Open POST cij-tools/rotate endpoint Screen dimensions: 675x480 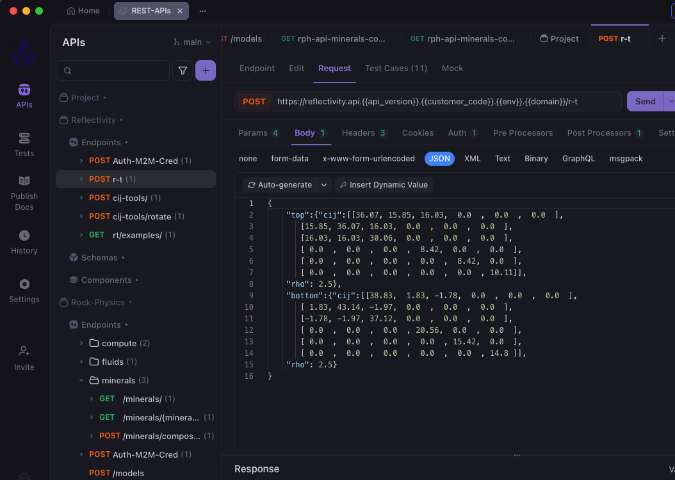pos(136,216)
